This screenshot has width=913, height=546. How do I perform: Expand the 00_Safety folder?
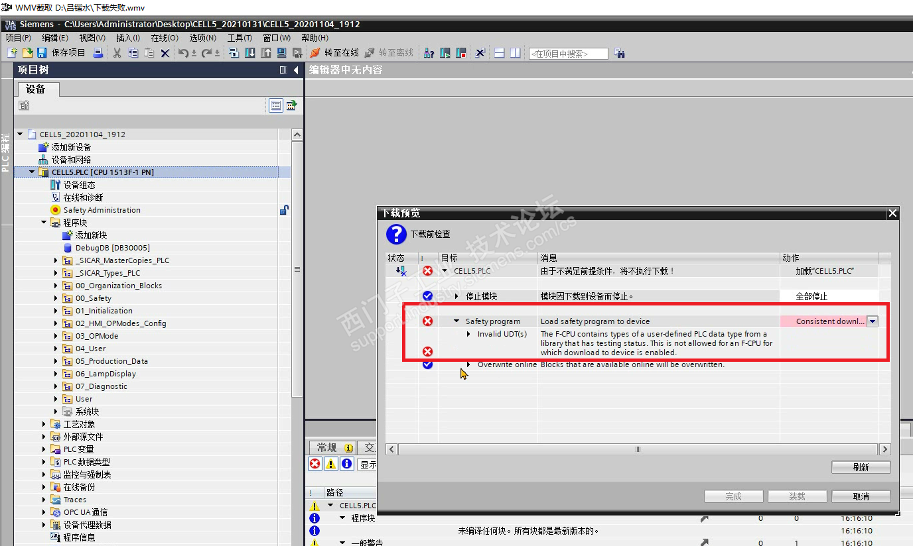click(x=56, y=298)
